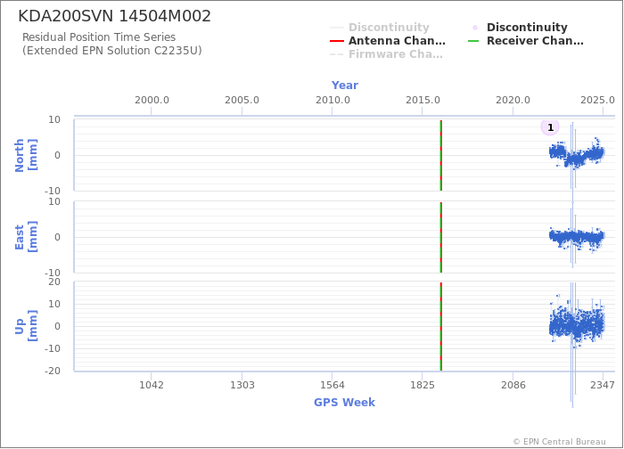Click the green Receiver Change legend line symbol
The image size is (624, 449).
pos(473,41)
